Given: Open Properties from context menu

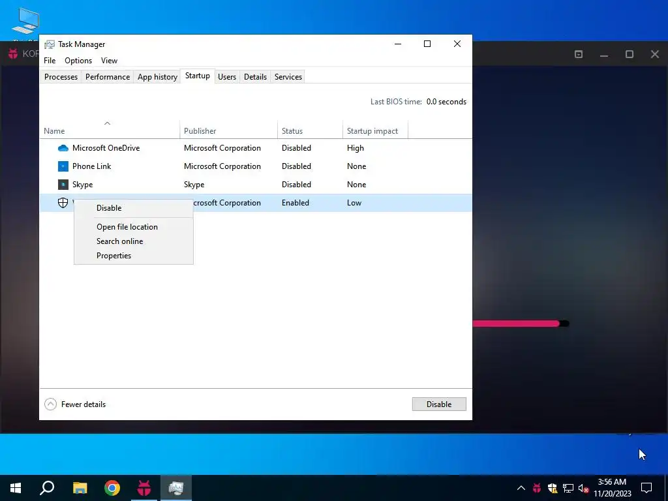Looking at the screenshot, I should click(x=114, y=256).
